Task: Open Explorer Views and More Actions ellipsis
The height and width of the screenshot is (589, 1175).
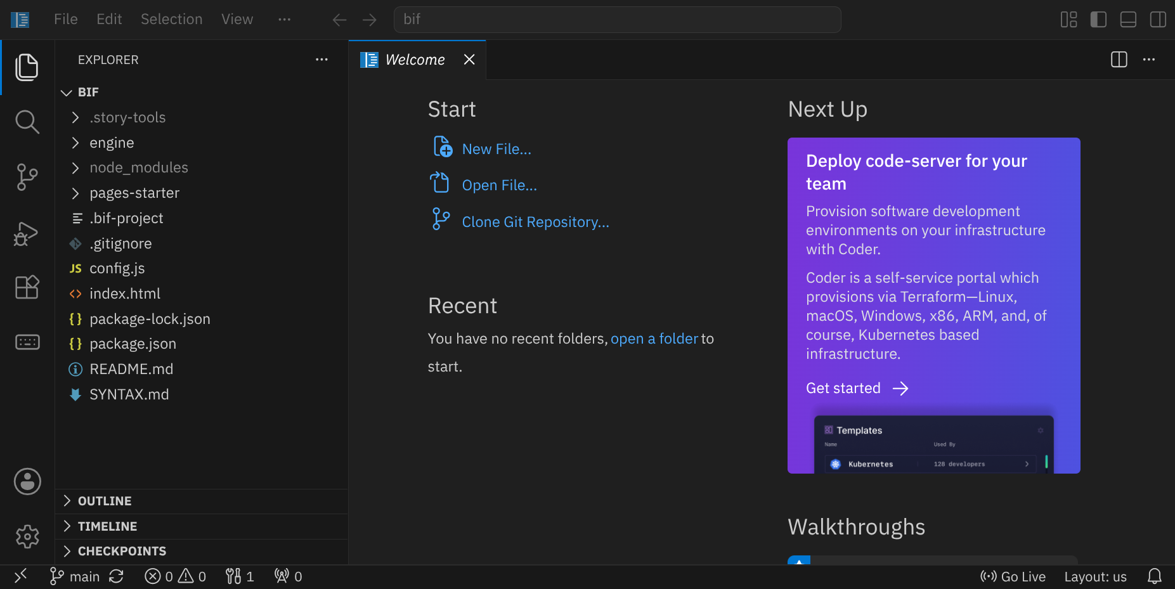Action: [322, 60]
